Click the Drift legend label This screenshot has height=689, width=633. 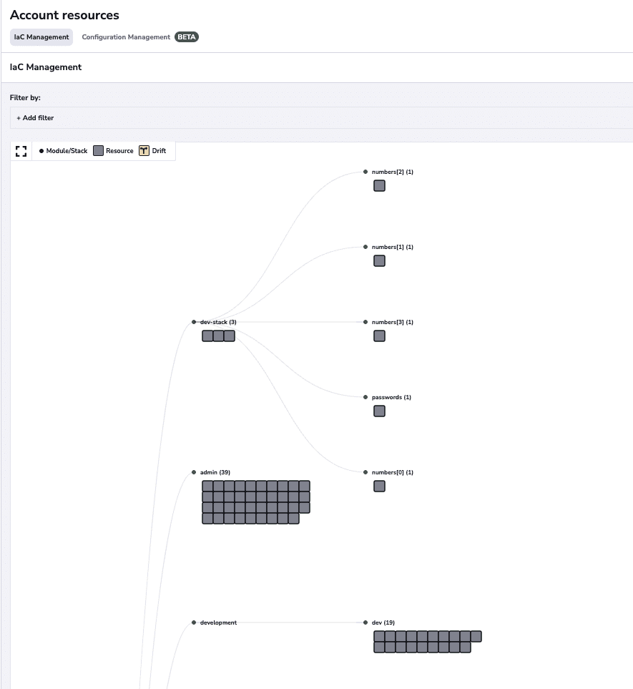click(x=159, y=151)
